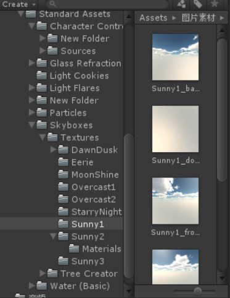The width and height of the screenshot is (230, 298).
Task: Click the favorites star icon
Action: [x=215, y=4]
